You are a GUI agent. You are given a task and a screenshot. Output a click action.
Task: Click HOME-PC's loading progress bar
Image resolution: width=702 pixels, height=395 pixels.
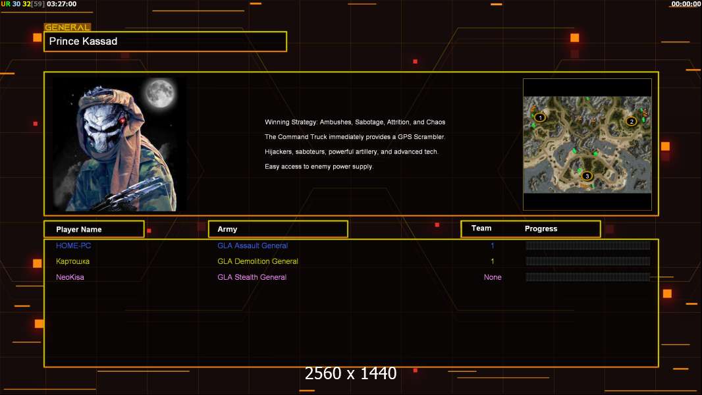(x=587, y=246)
